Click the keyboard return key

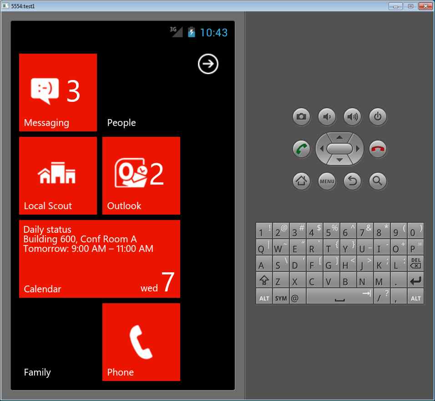(x=415, y=280)
